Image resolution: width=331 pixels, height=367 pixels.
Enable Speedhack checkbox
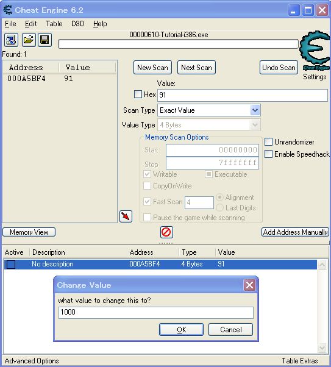(x=268, y=154)
